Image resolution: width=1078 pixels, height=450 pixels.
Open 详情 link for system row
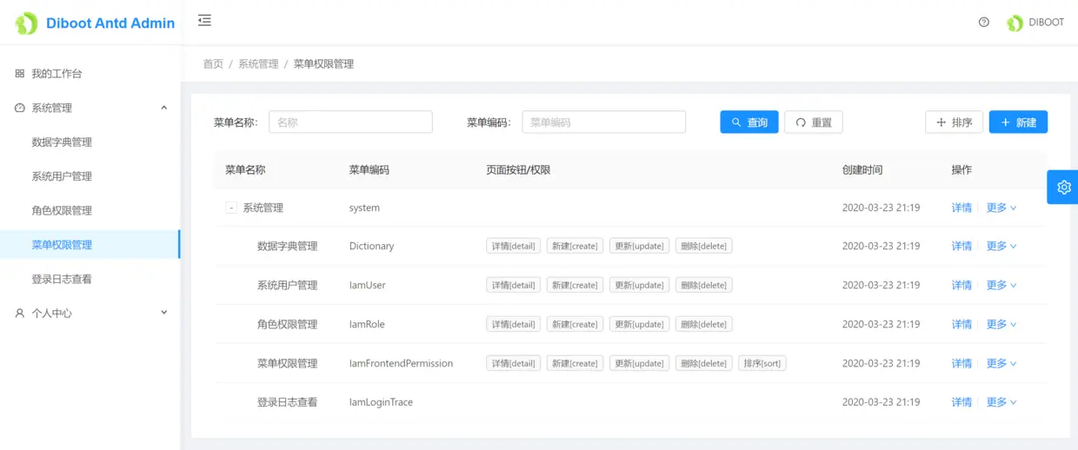coord(962,208)
